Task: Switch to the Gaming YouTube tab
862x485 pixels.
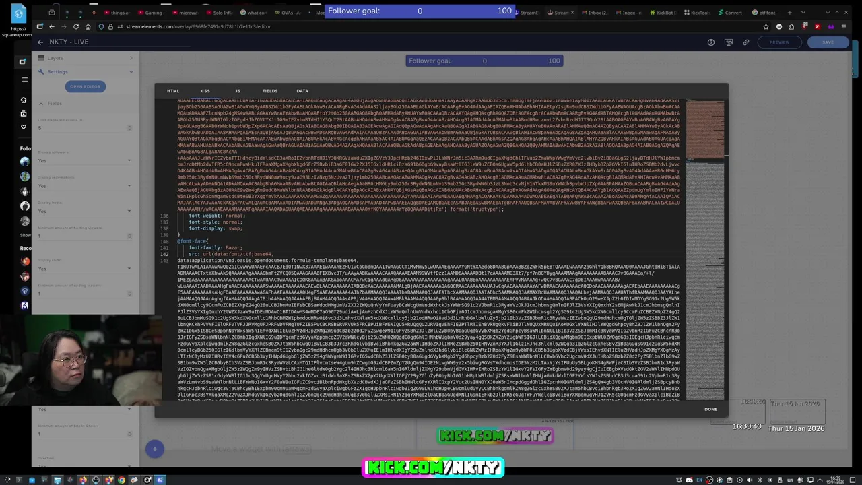Action: point(151,12)
